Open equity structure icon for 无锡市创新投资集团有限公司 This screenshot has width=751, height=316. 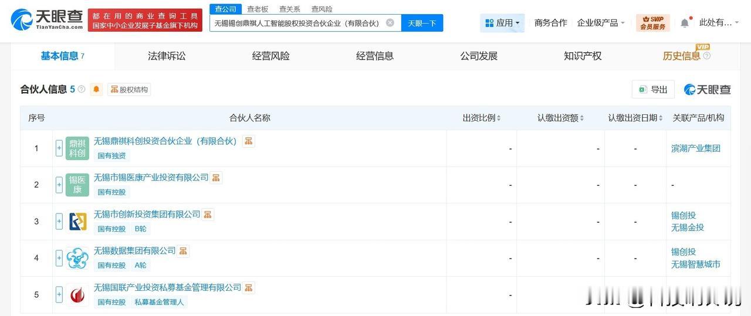208,215
